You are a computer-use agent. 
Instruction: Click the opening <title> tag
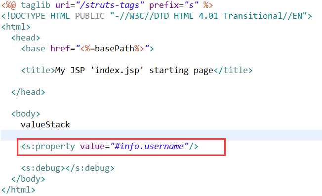coord(38,71)
